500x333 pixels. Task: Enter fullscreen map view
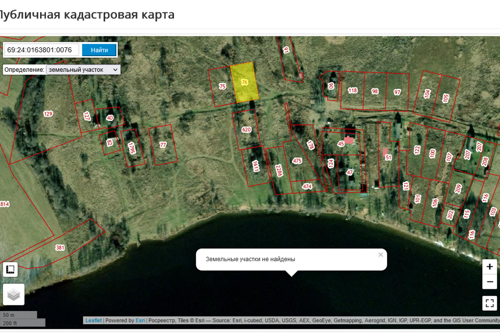[489, 302]
